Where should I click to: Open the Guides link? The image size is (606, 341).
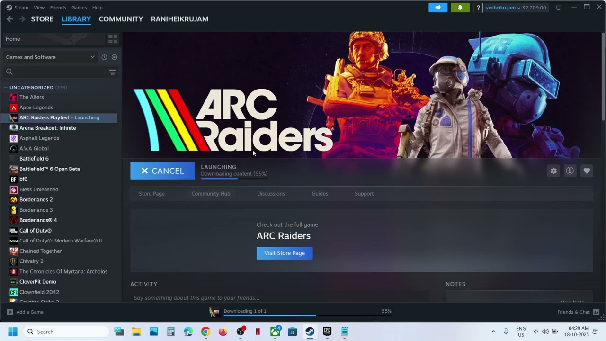tap(320, 194)
